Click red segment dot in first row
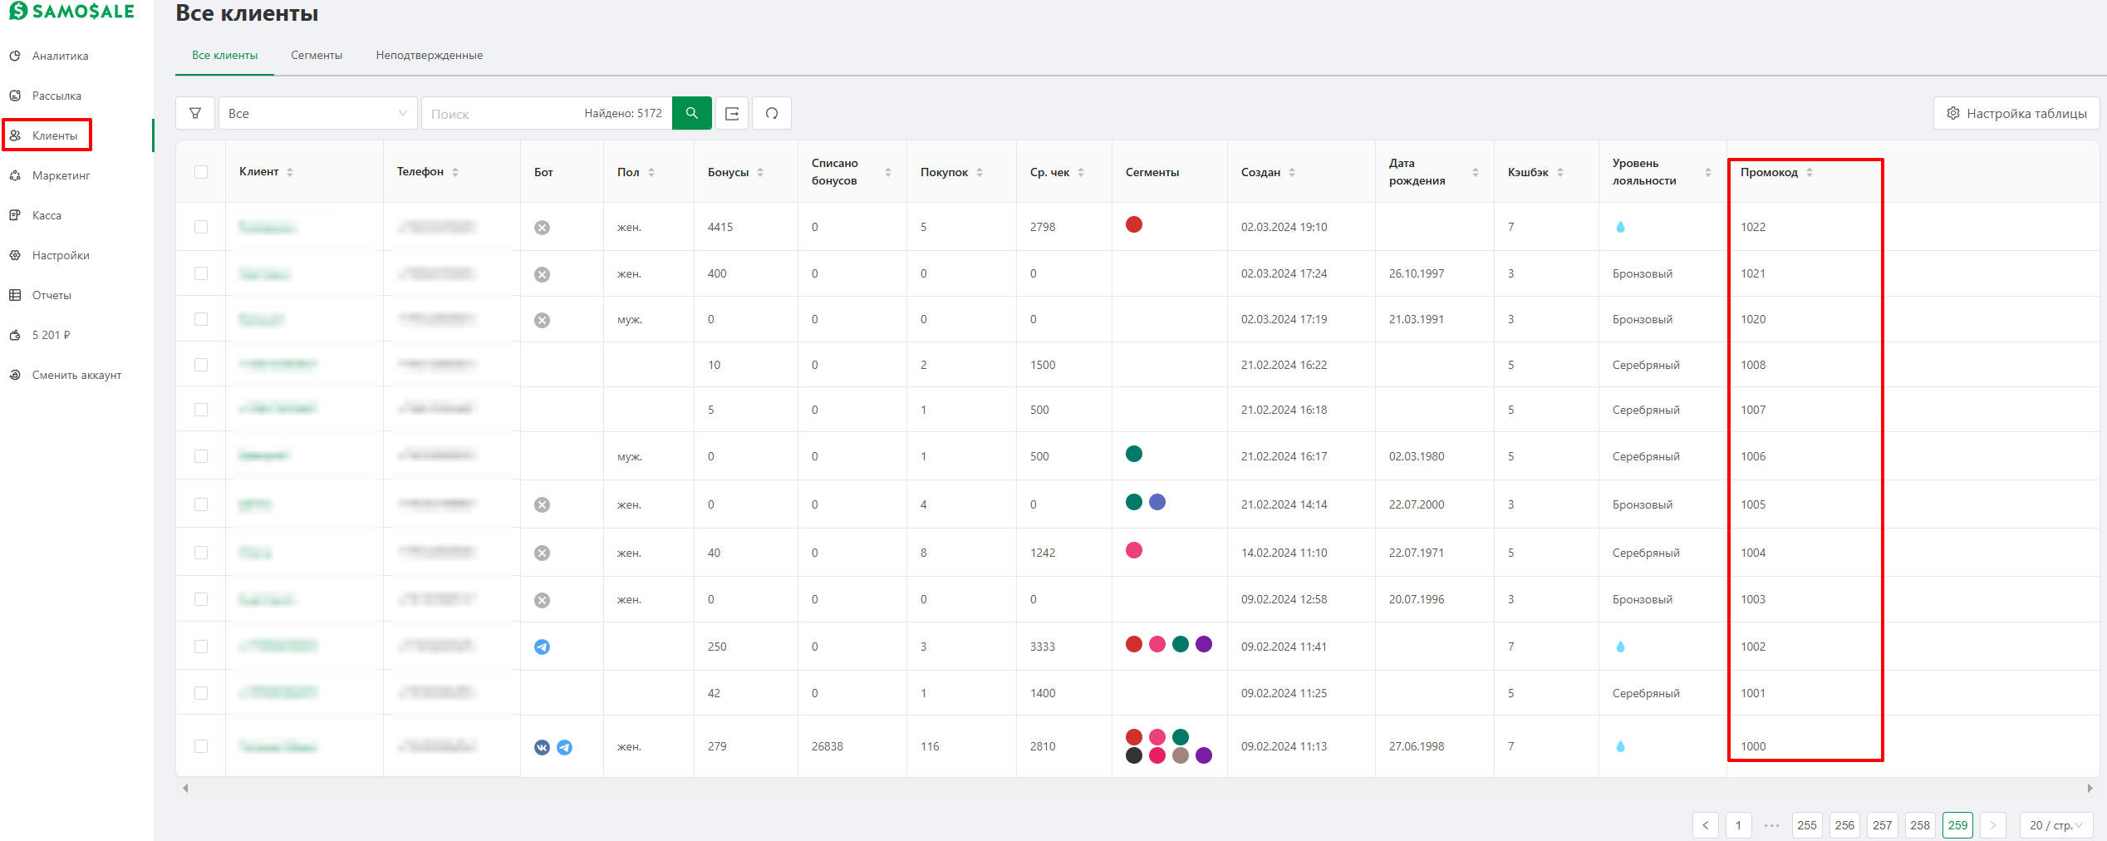Viewport: 2107px width, 841px height. pos(1134,224)
